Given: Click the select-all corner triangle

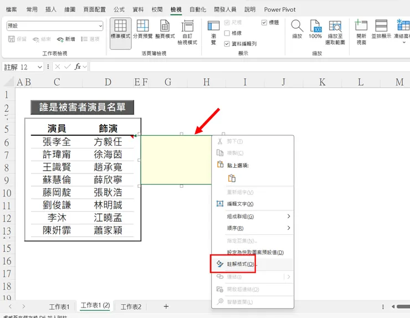Looking at the screenshot, I should (9, 82).
